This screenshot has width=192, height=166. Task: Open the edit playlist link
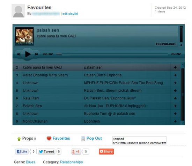point(70,14)
